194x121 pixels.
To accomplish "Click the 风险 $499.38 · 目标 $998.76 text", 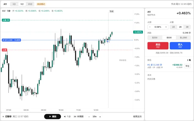I will [169, 53].
